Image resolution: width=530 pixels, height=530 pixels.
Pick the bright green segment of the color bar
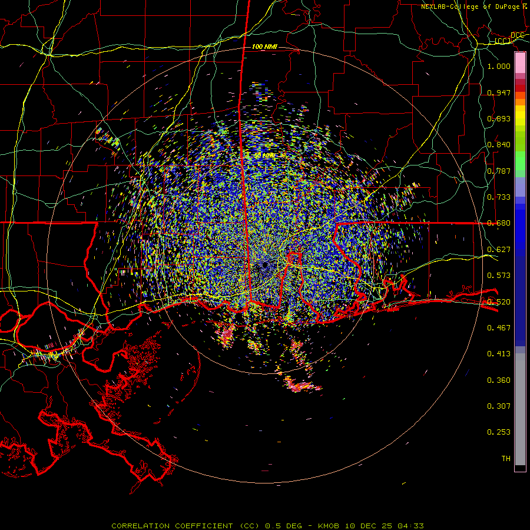pyautogui.click(x=520, y=161)
